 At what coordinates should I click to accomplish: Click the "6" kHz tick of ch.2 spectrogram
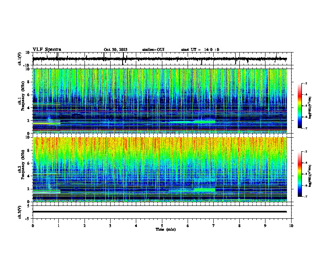pyautogui.click(x=29, y=163)
